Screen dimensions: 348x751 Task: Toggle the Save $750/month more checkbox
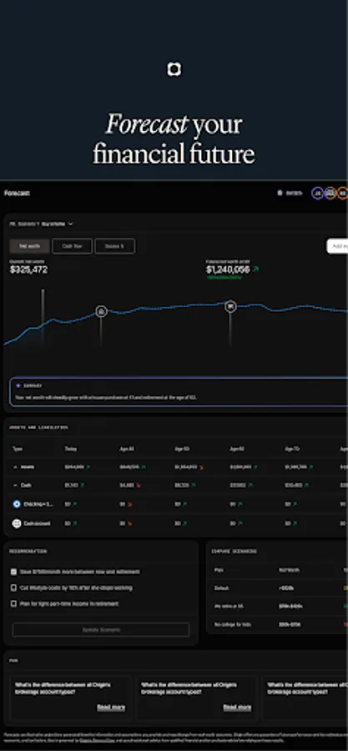(x=13, y=572)
